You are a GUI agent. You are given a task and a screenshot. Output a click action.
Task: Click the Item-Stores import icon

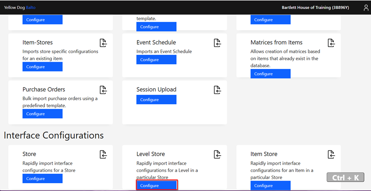[103, 43]
